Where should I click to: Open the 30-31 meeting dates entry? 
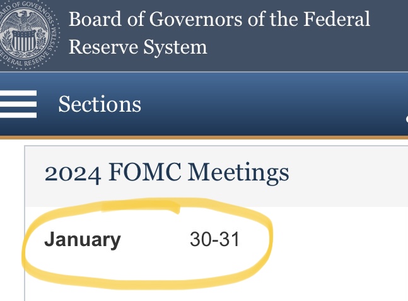(214, 240)
